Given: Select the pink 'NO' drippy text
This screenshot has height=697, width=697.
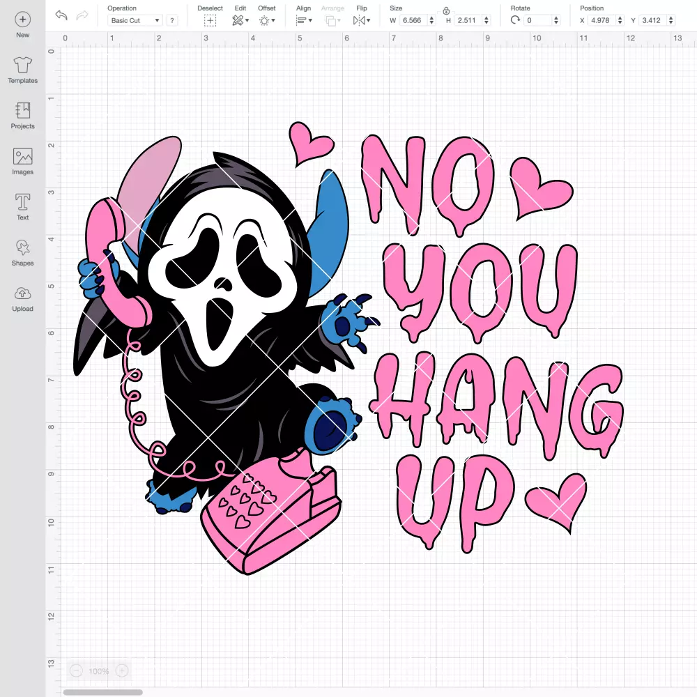Looking at the screenshot, I should (x=427, y=185).
